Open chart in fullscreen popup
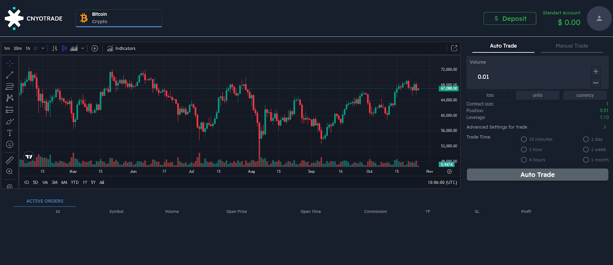 coord(454,48)
